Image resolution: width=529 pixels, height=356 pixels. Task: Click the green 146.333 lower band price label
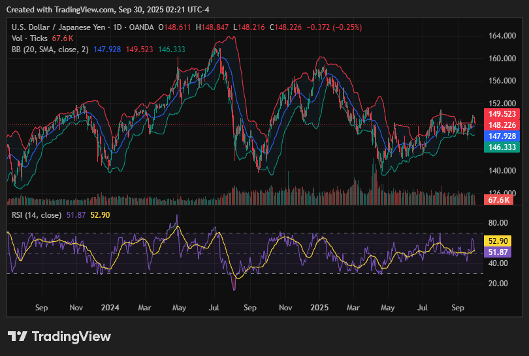point(500,147)
